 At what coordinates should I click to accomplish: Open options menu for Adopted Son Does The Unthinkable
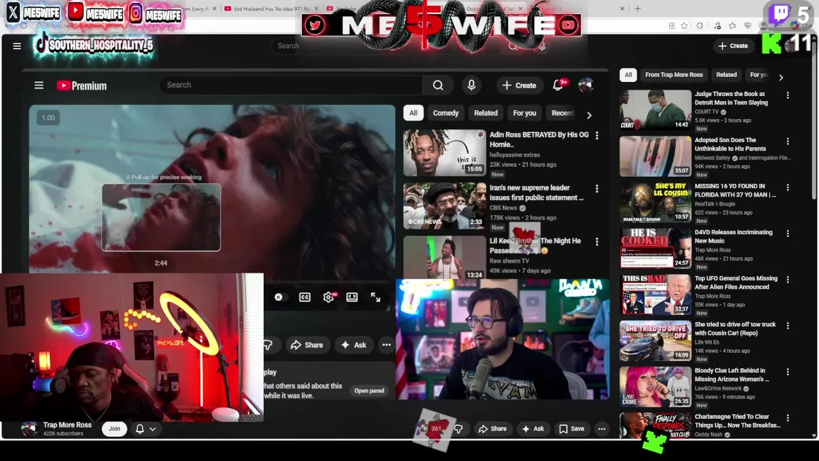click(x=788, y=142)
